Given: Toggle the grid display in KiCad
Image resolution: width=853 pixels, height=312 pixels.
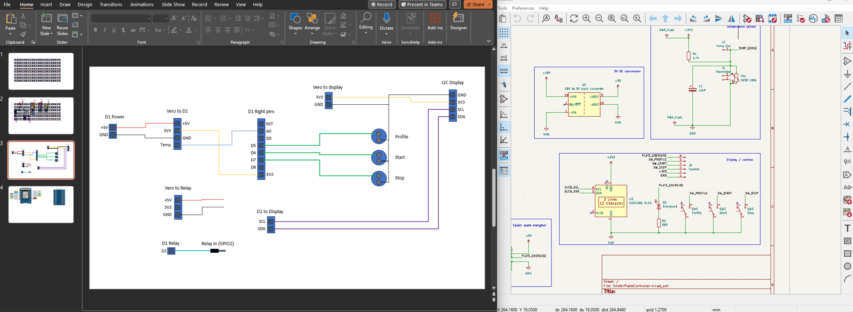Looking at the screenshot, I should coord(504,32).
